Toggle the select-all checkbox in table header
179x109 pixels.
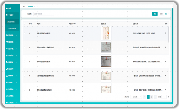(25, 24)
